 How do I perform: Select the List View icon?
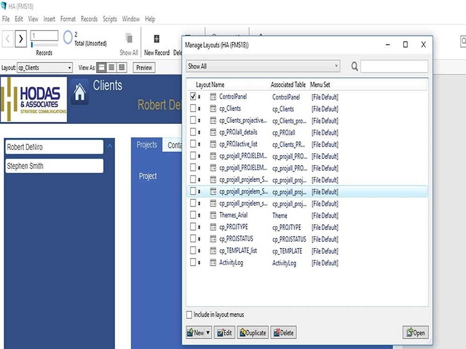tap(111, 67)
